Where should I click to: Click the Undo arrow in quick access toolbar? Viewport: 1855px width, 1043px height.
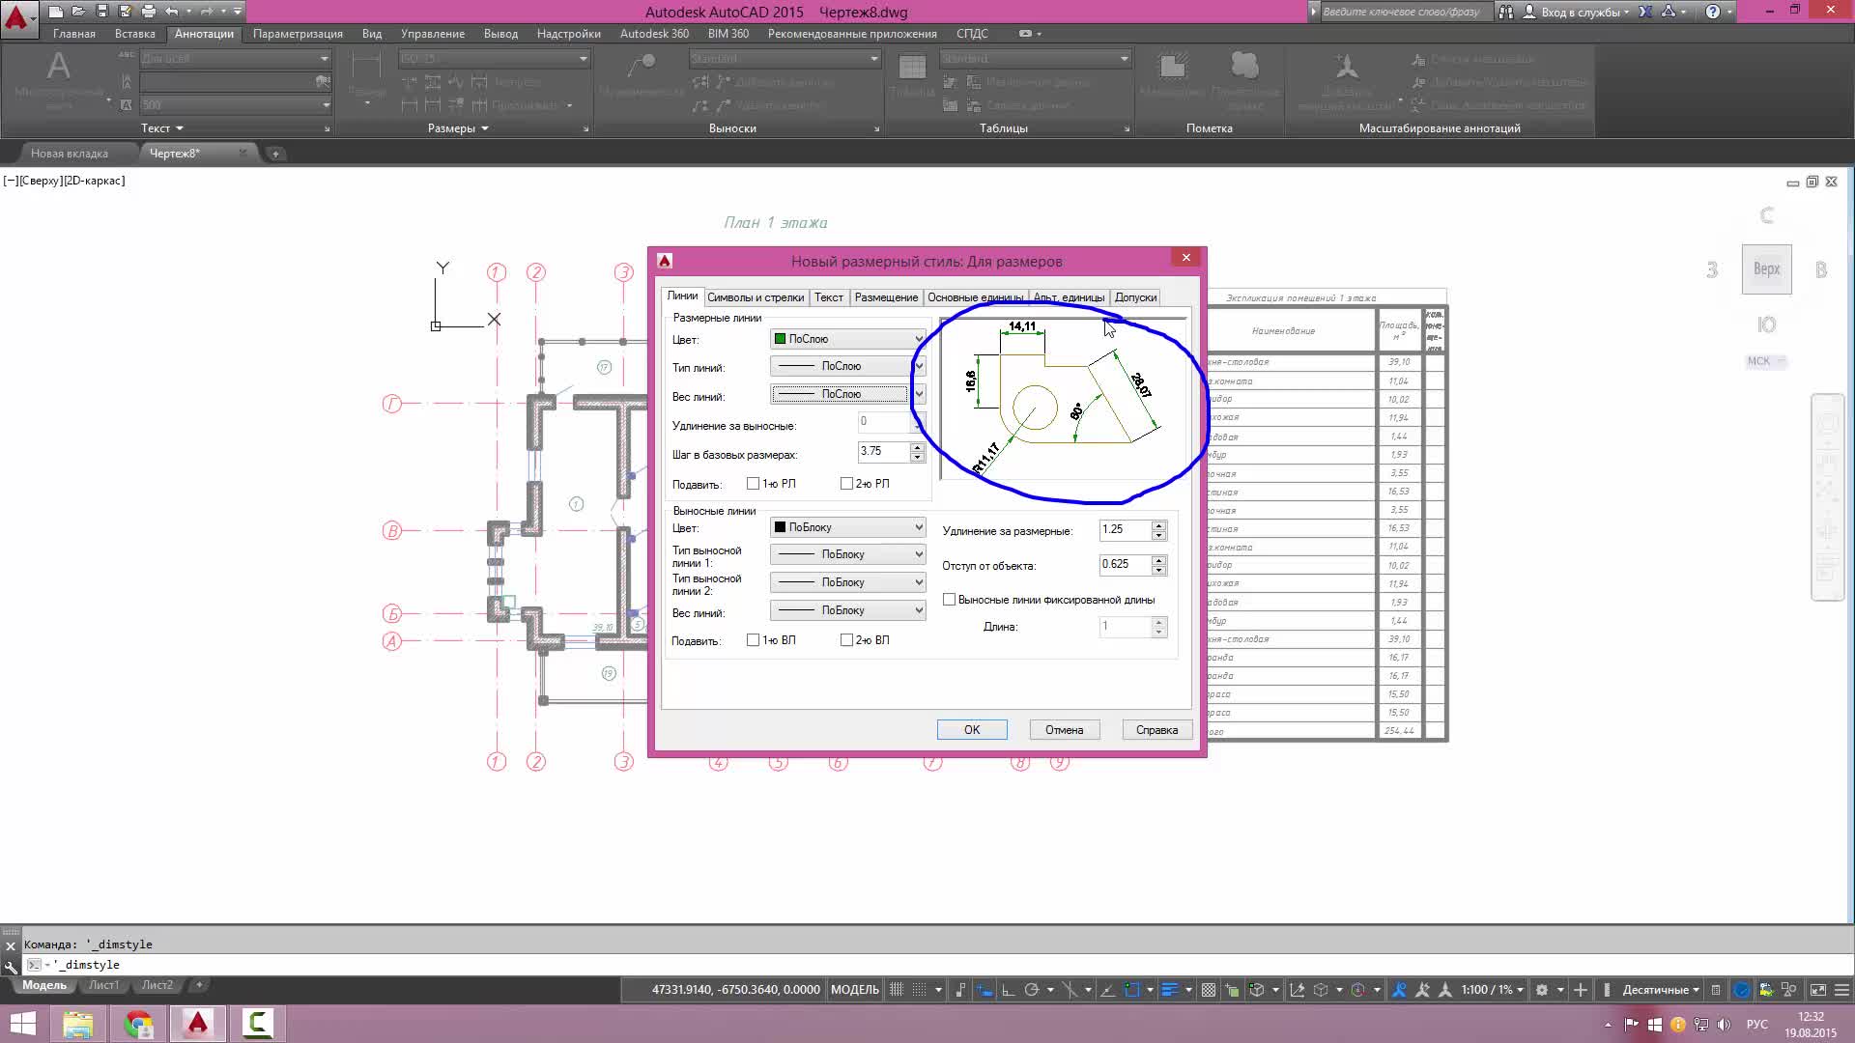coord(171,12)
